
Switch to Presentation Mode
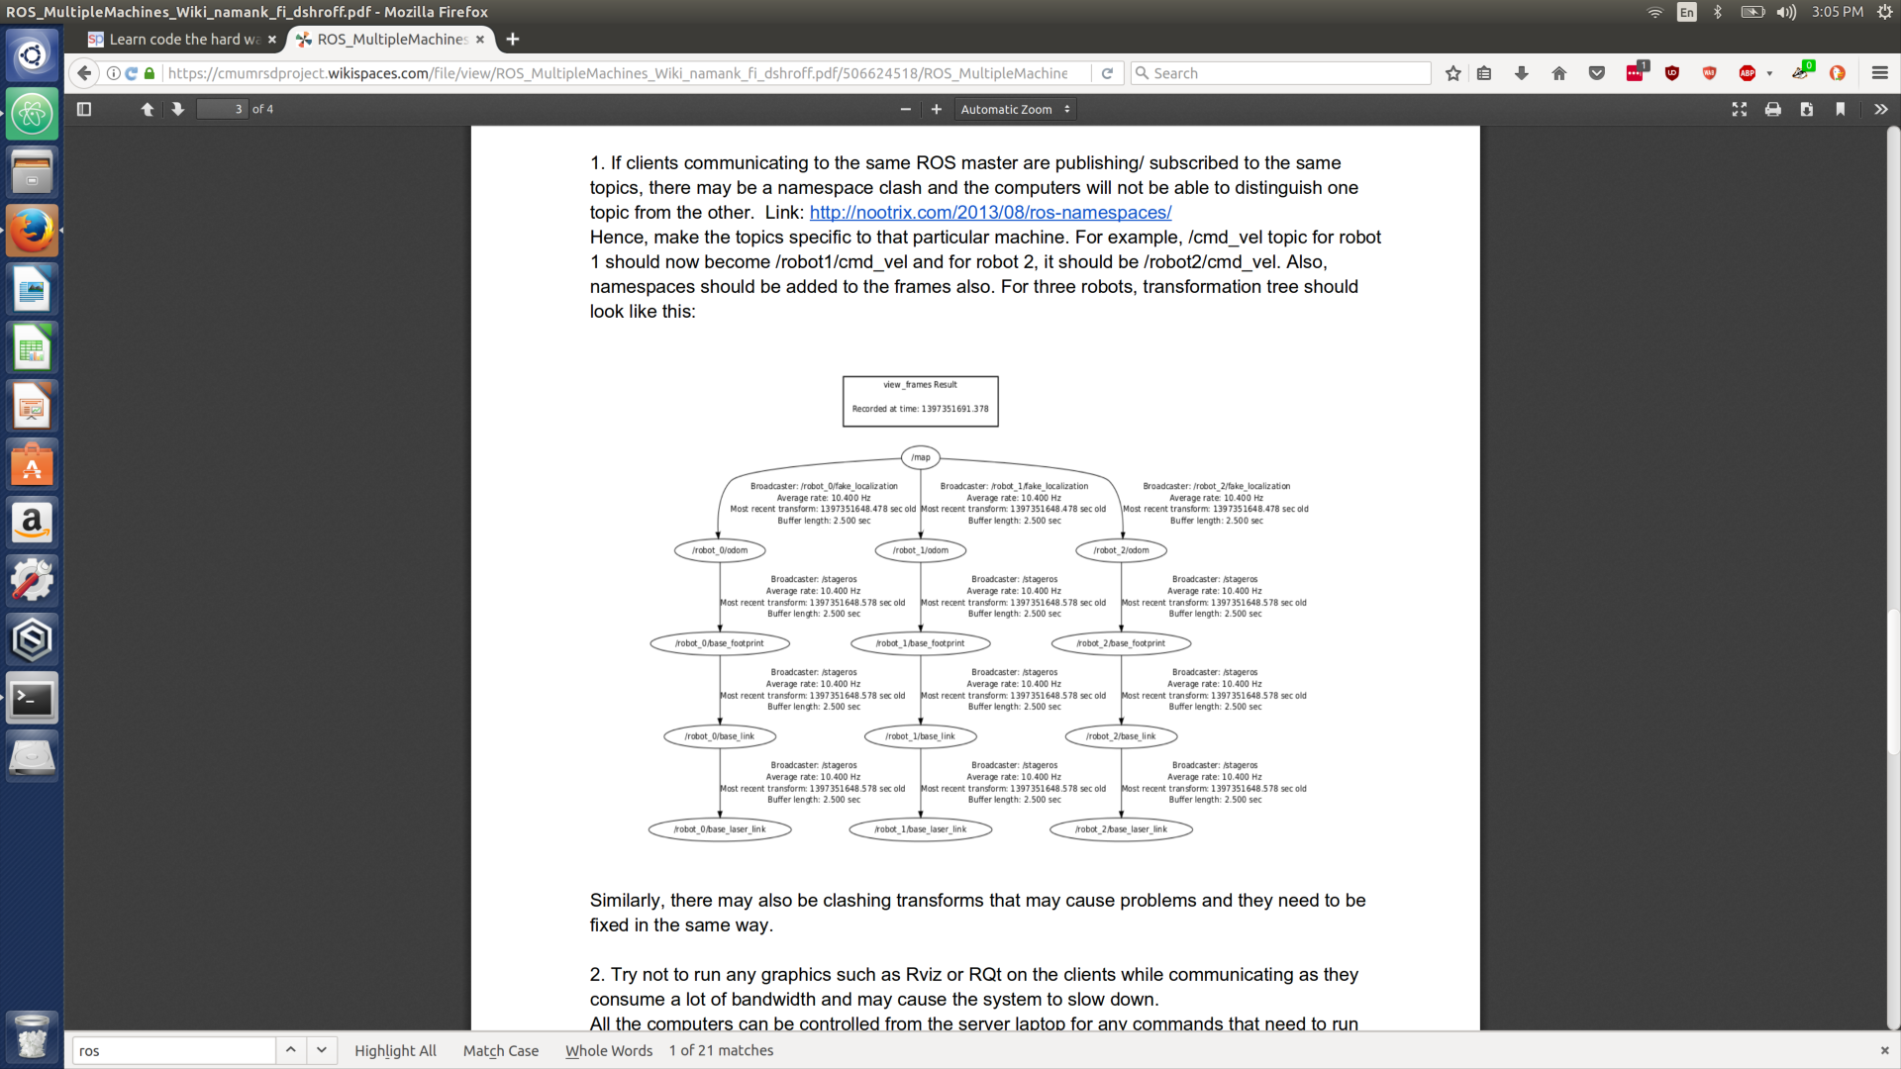[1740, 109]
